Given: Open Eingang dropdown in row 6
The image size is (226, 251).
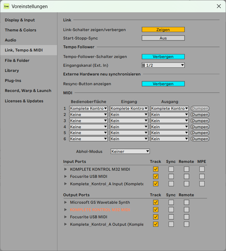Looking at the screenshot, I should tap(129, 139).
